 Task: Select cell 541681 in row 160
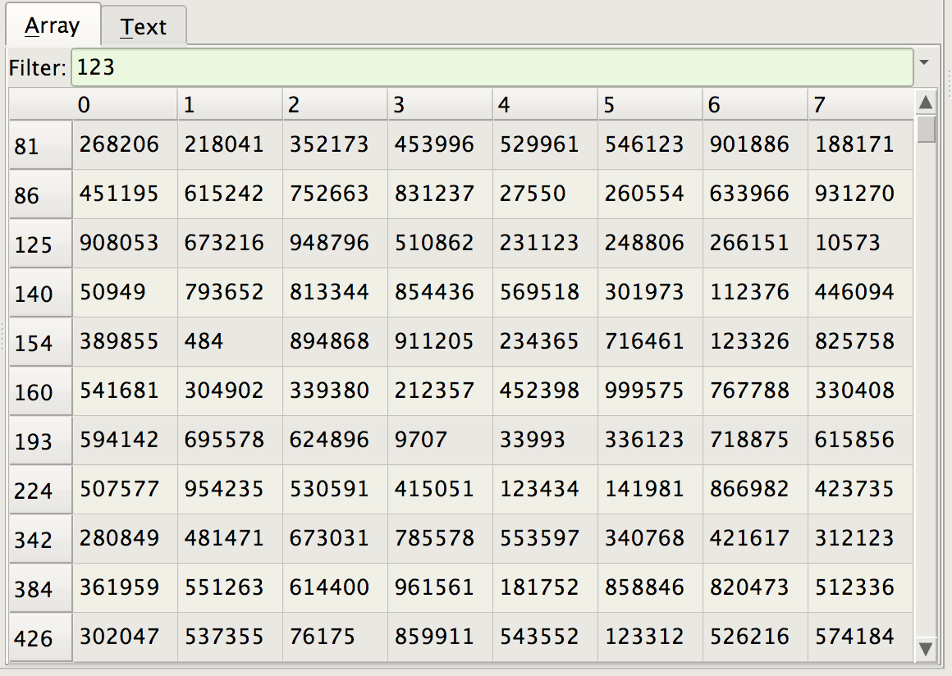click(x=125, y=391)
